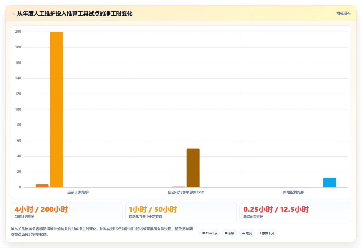
Task: Click the 自动化与集中更新节省 caption in second card
Action: click(146, 217)
